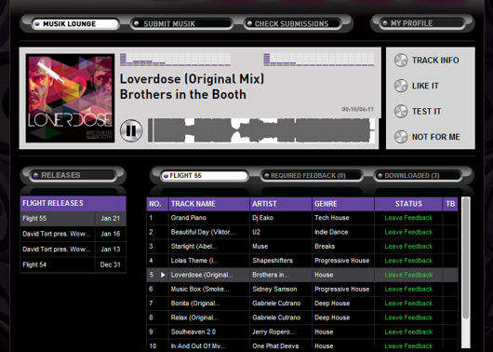The height and width of the screenshot is (352, 493).
Task: Sort by the Track Name column header
Action: pyautogui.click(x=208, y=204)
